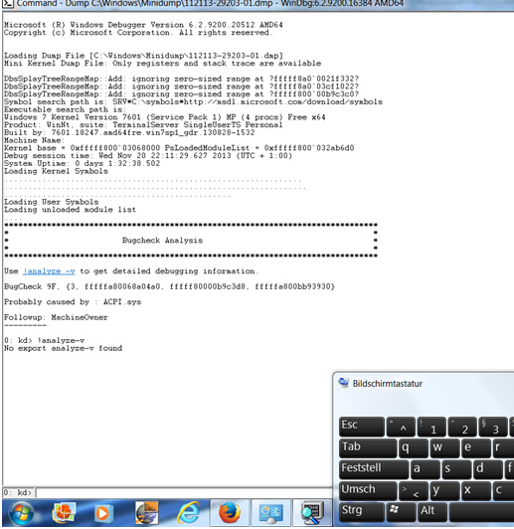This screenshot has height=529, width=514.
Task: Focus the kd> command input field
Action: [x=184, y=492]
